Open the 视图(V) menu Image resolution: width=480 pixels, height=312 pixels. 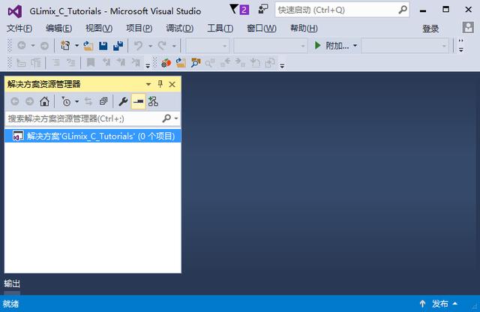[99, 28]
